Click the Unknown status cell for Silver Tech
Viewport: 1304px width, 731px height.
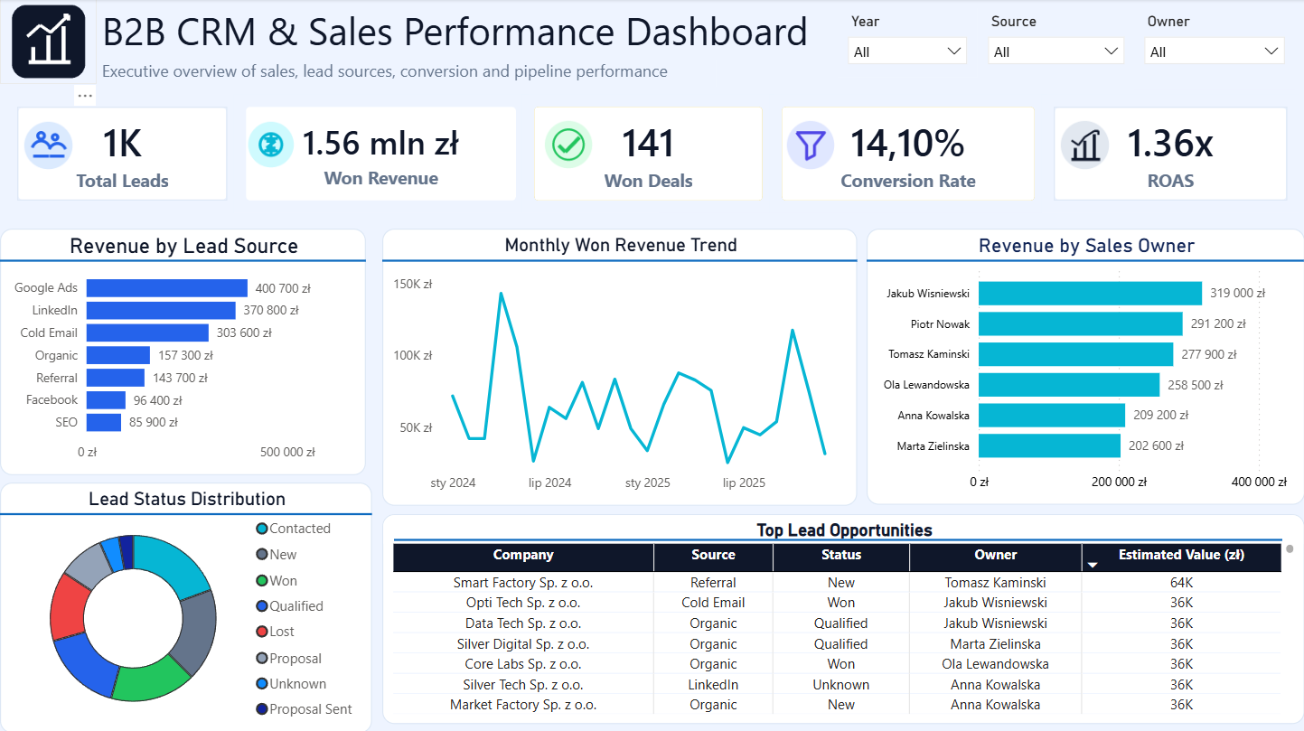tap(840, 685)
